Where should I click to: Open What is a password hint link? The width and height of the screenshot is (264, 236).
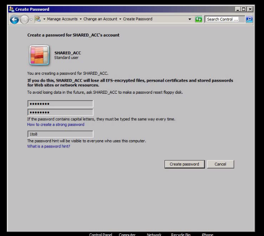pyautogui.click(x=48, y=147)
